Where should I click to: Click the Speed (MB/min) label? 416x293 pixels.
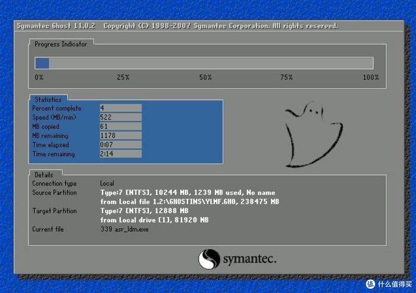(54, 118)
